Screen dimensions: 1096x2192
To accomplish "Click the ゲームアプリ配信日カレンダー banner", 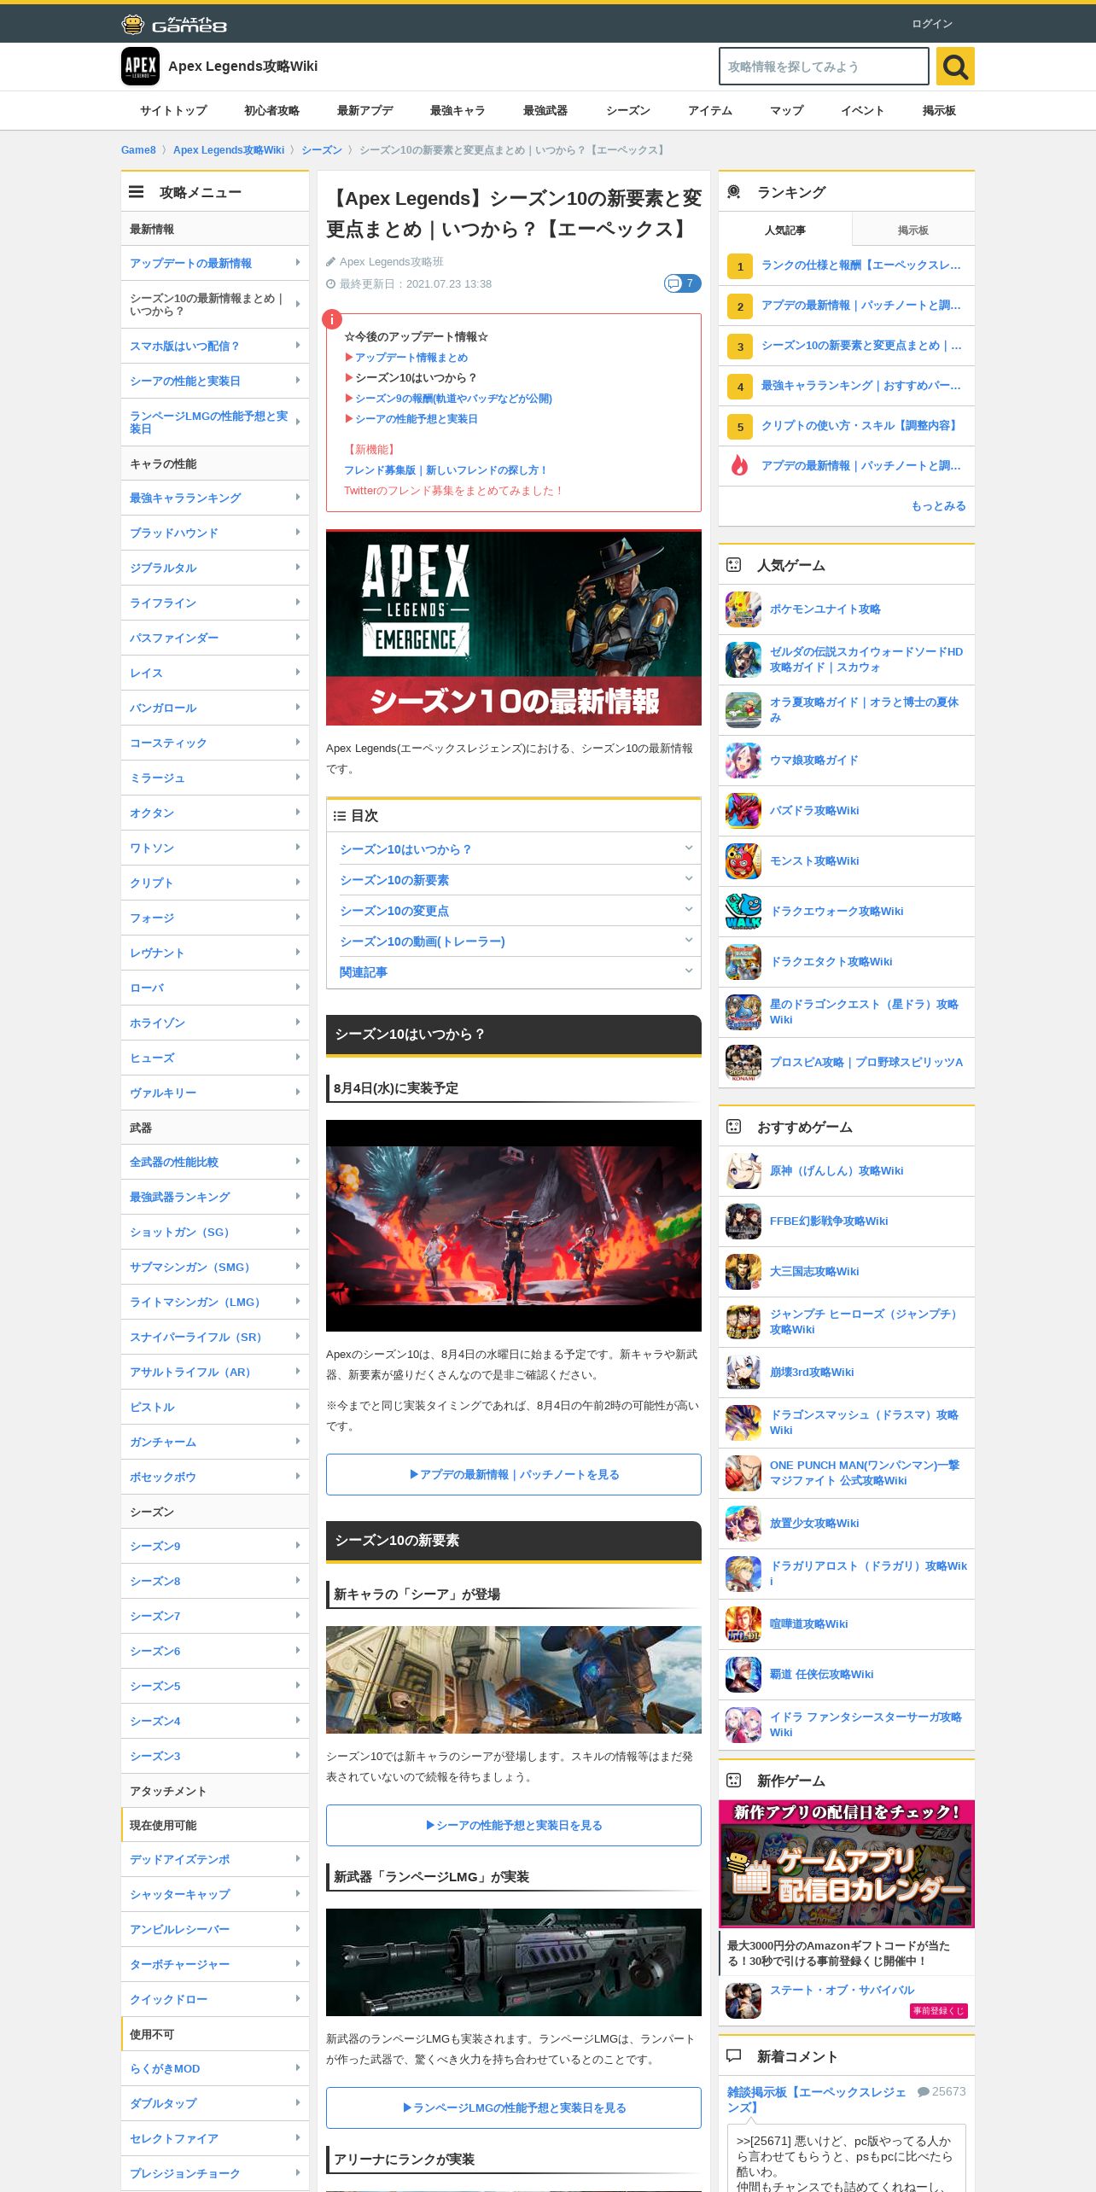I will click(x=847, y=1863).
